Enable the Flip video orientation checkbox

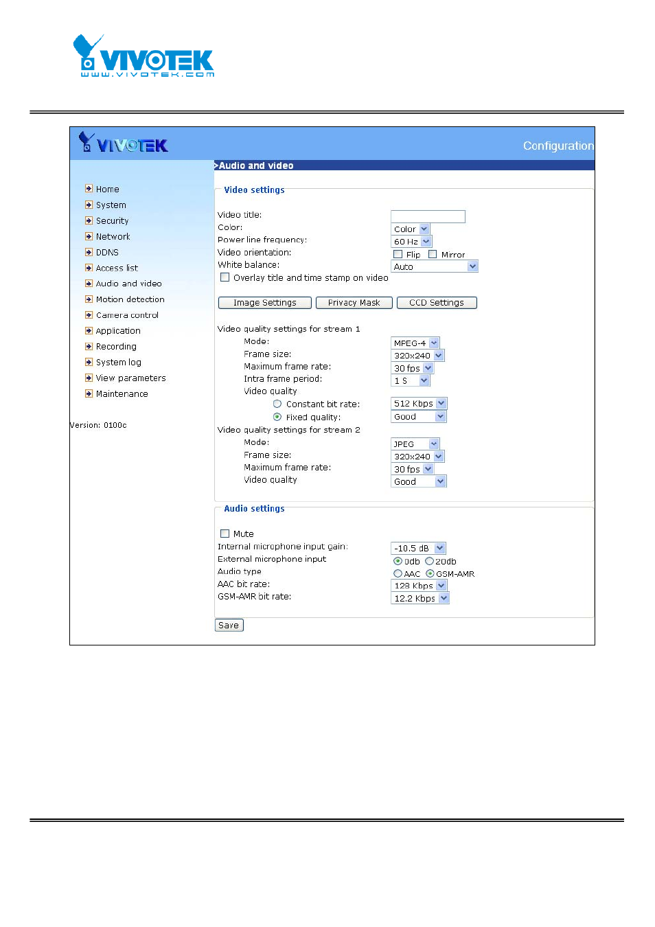tap(398, 254)
